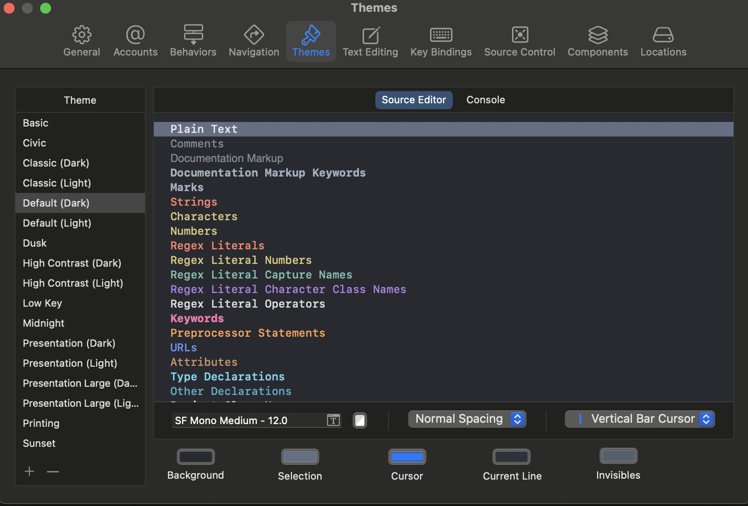Select Regex Literal Character Class Names row

click(x=444, y=289)
